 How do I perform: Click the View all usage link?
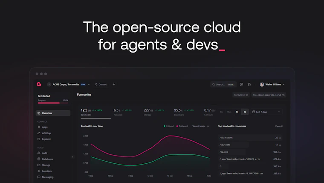(200, 126)
